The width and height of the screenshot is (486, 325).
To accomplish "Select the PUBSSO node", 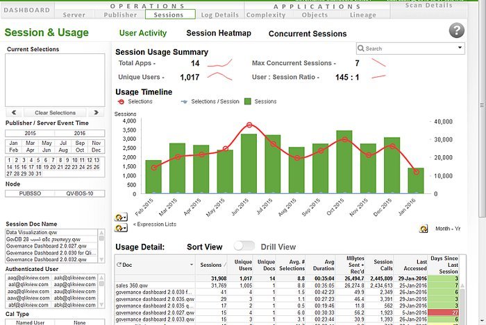I will pos(30,193).
